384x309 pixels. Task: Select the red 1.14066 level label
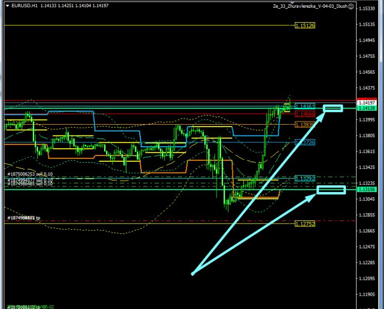tap(305, 114)
